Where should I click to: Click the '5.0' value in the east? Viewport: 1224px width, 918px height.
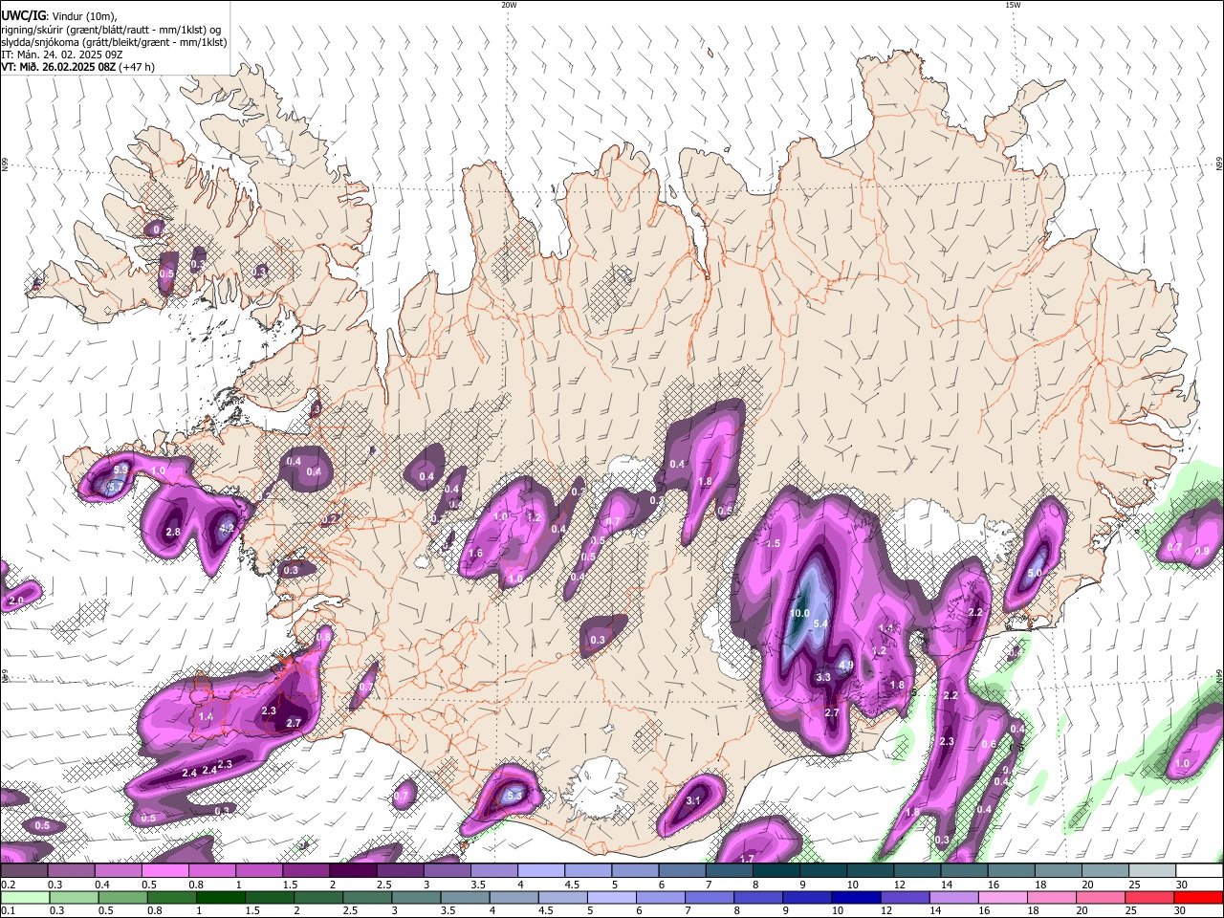(x=1035, y=574)
